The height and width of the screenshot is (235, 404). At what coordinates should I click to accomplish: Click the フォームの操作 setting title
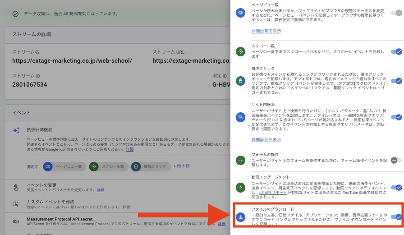tap(265, 155)
